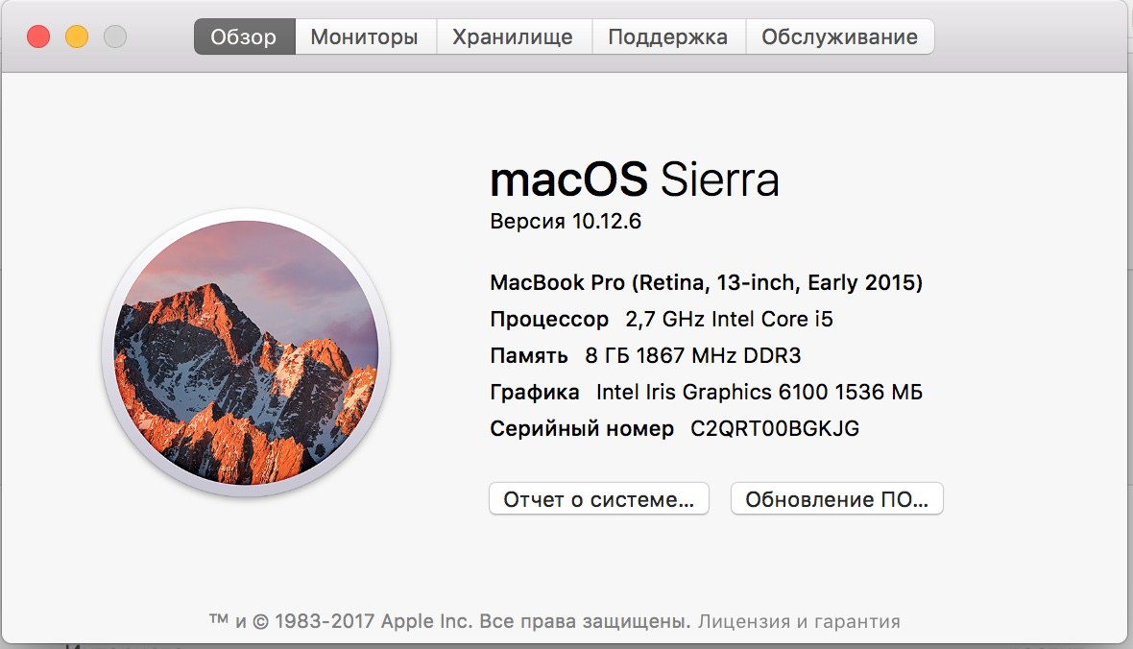Screen dimensions: 1133x649
Task: Open the Лицензия и гарантия link
Action: 799,621
